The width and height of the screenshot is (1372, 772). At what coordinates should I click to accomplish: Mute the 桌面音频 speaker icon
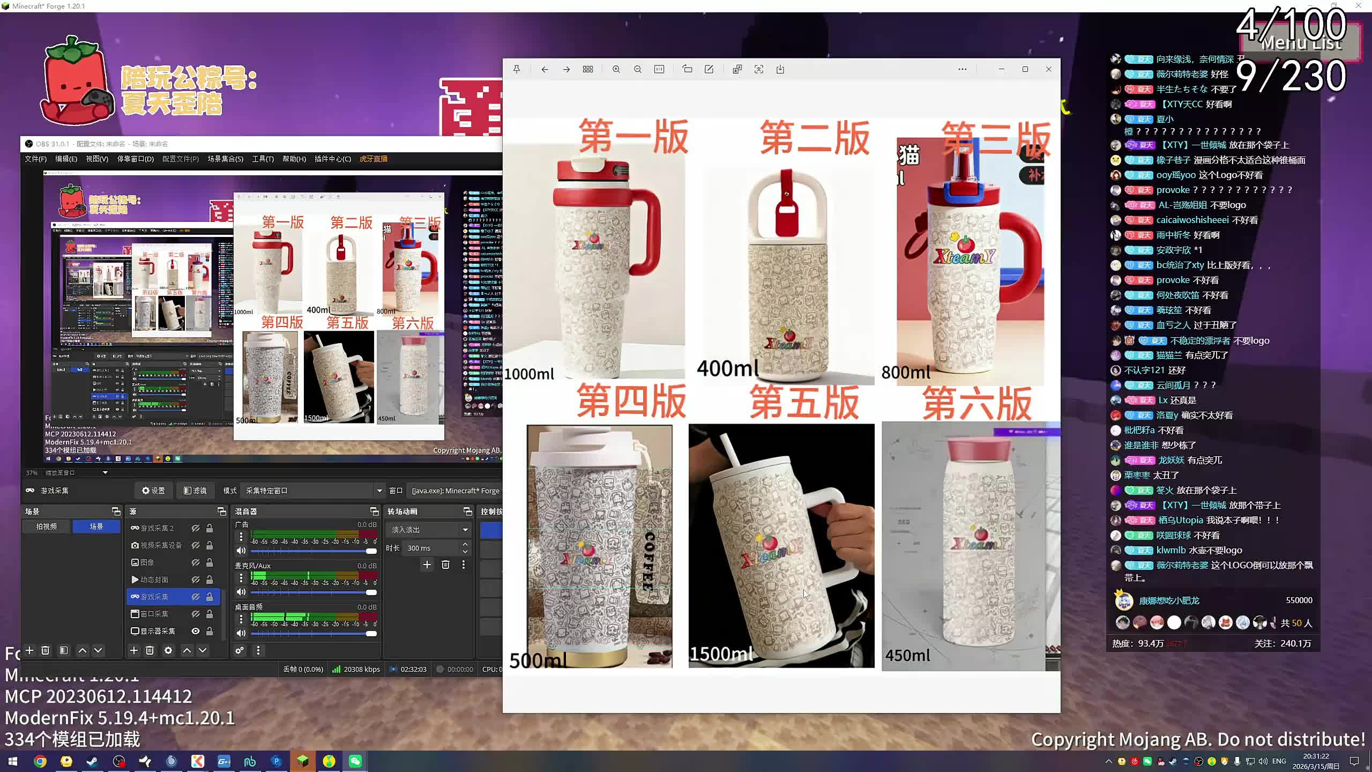point(241,633)
